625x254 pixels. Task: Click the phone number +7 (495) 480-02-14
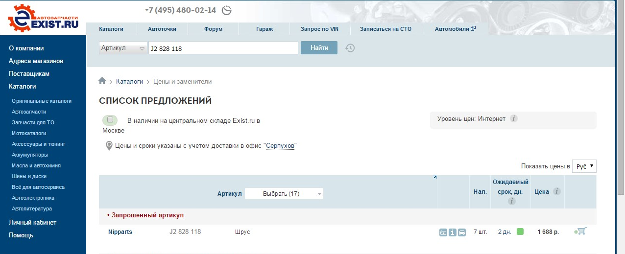181,10
